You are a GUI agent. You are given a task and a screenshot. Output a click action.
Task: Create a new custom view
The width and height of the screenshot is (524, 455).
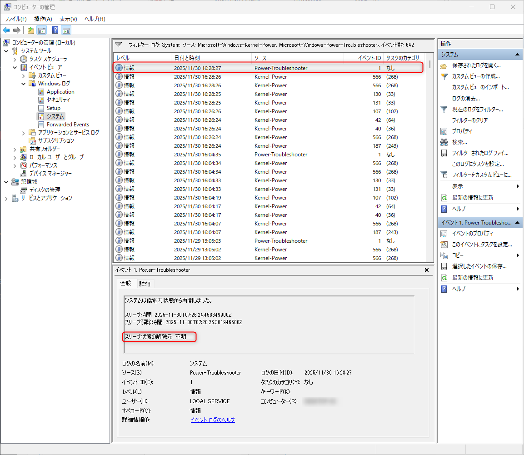point(475,76)
